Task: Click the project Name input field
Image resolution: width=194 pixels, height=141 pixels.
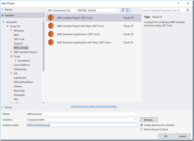Action: (82, 114)
